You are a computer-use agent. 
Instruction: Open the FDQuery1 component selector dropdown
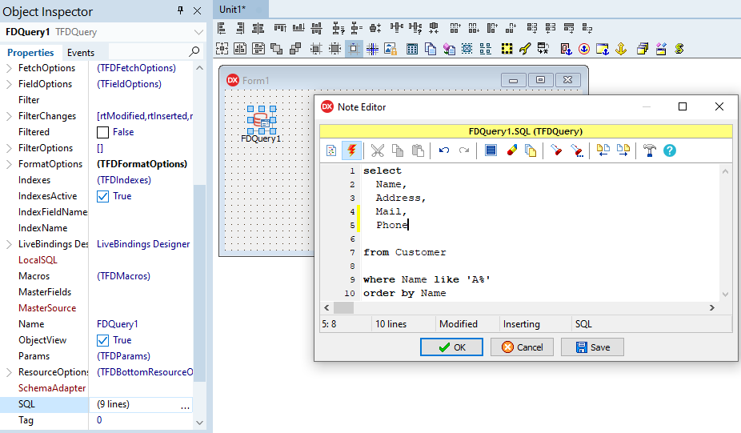[199, 32]
